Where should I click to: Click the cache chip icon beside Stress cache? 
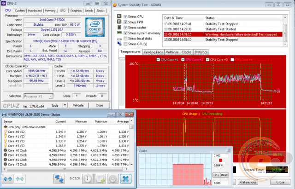click(119, 28)
